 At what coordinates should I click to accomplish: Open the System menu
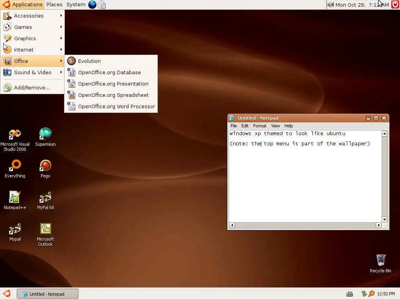pos(76,5)
